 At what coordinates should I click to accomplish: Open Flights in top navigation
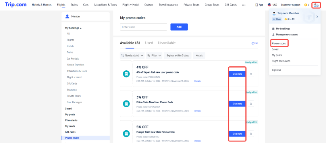[x=61, y=5]
